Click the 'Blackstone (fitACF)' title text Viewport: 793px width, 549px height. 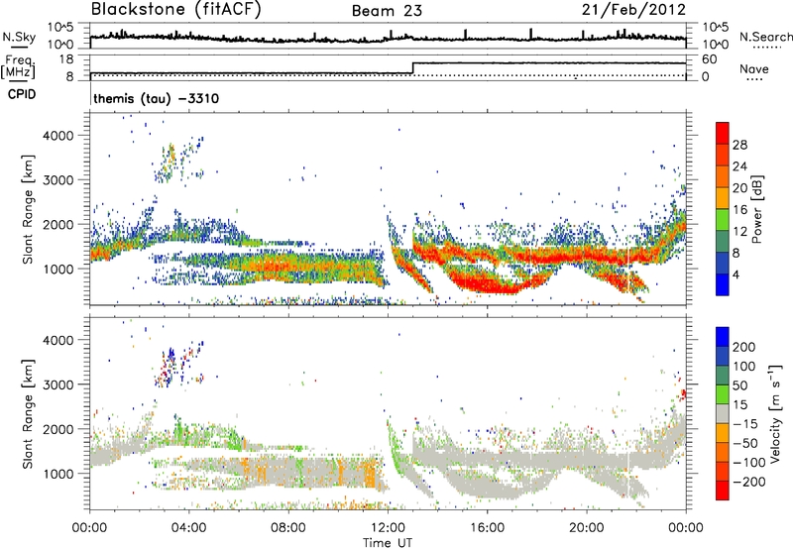point(175,10)
